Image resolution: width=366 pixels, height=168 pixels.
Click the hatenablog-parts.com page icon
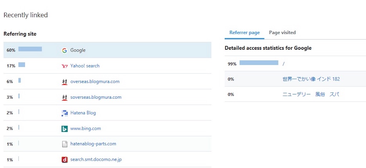pos(64,144)
